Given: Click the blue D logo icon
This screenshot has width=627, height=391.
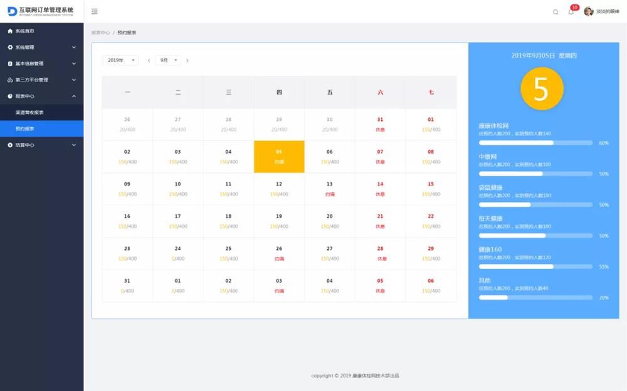Looking at the screenshot, I should (12, 11).
